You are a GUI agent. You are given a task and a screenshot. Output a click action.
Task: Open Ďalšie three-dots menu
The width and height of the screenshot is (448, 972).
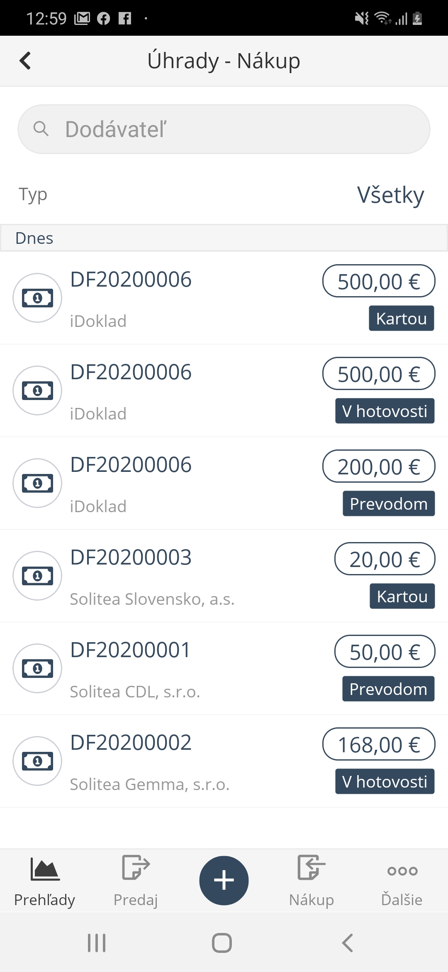coord(402,871)
